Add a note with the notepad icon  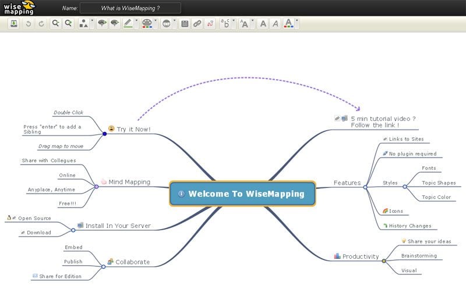(185, 23)
